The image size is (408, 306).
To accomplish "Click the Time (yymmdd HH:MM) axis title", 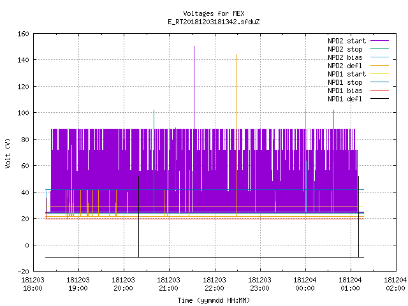I will tap(214, 300).
